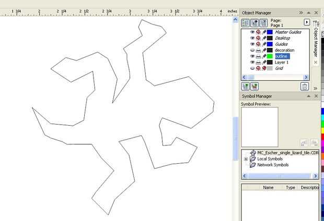Screen dimensions: 324x221
Task: Toggle Edit Across Layers icon
Action: [x=254, y=23]
